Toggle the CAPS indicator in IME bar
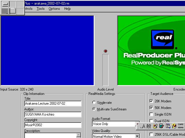Image resolution: width=185 pixels, height=138 pixels. pyautogui.click(x=180, y=124)
